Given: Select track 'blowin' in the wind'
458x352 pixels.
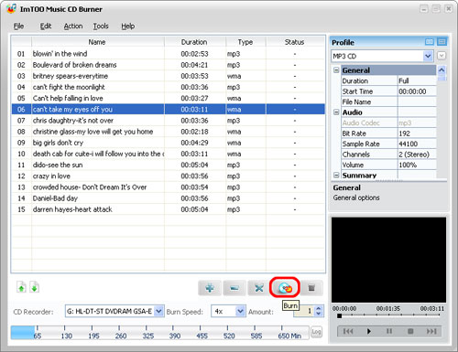Looking at the screenshot, I should [x=169, y=54].
